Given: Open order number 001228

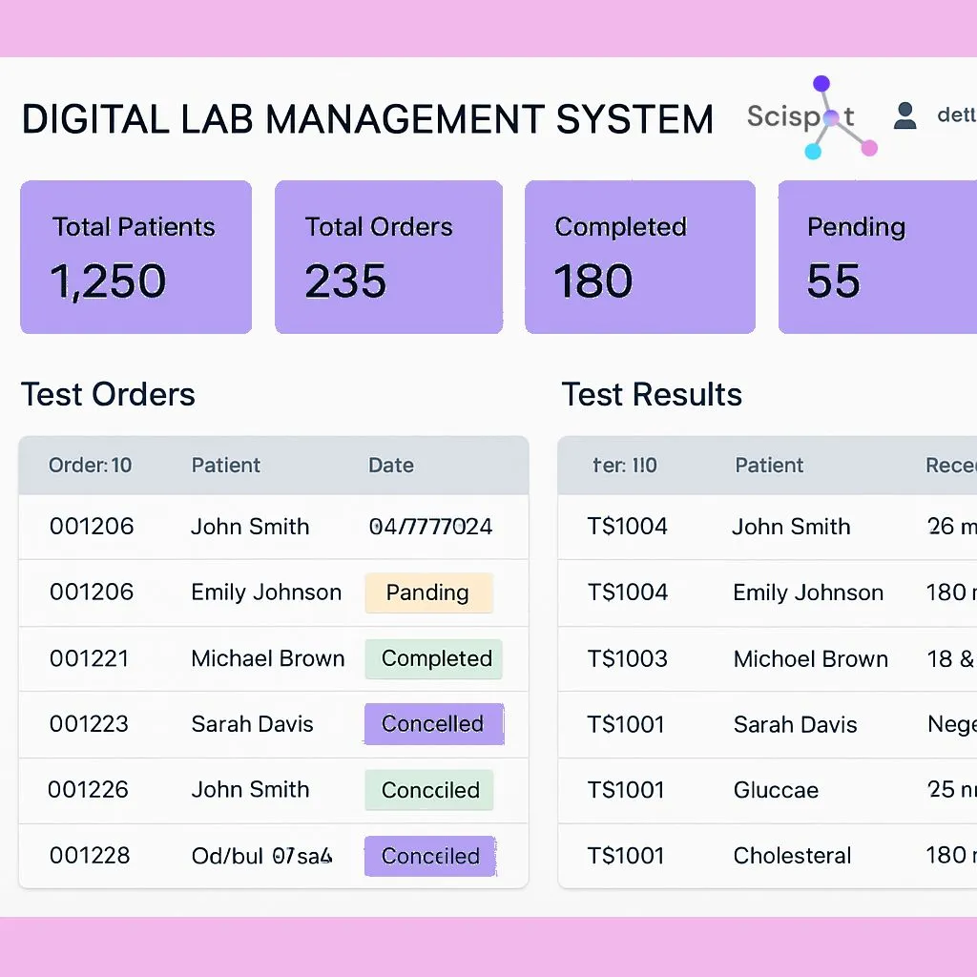Looking at the screenshot, I should (x=90, y=856).
